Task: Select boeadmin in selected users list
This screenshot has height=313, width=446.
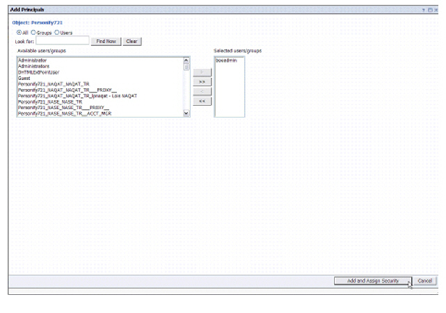Action: [227, 61]
